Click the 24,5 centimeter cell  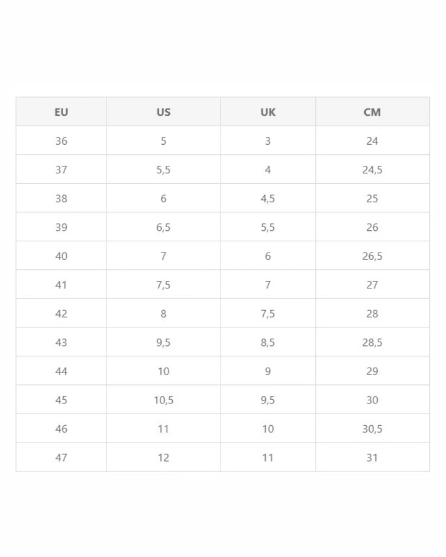coord(372,170)
